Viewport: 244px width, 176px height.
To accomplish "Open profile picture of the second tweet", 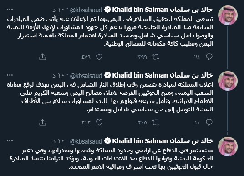I will (228, 81).
